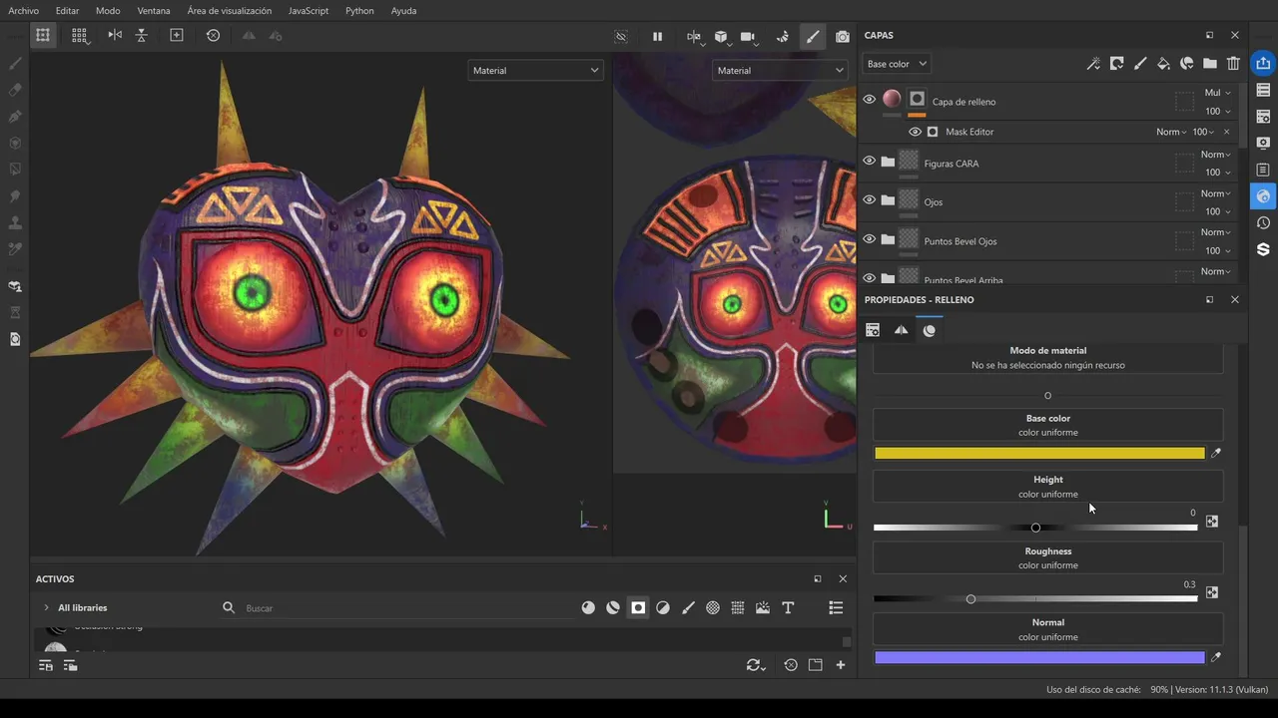
Task: Filter assets by Brushes icon
Action: (688, 608)
